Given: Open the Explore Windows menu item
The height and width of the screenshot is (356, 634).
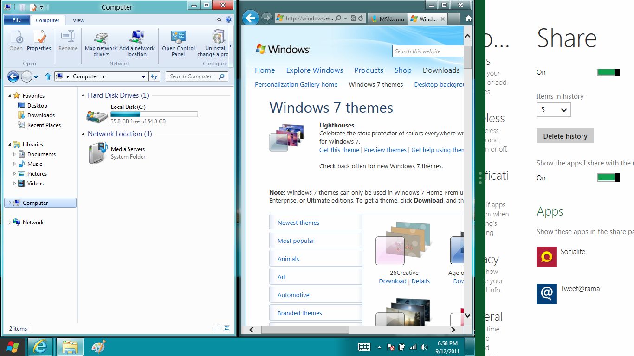Looking at the screenshot, I should (315, 70).
